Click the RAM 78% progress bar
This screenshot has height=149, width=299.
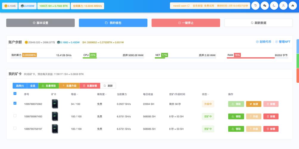258,58
